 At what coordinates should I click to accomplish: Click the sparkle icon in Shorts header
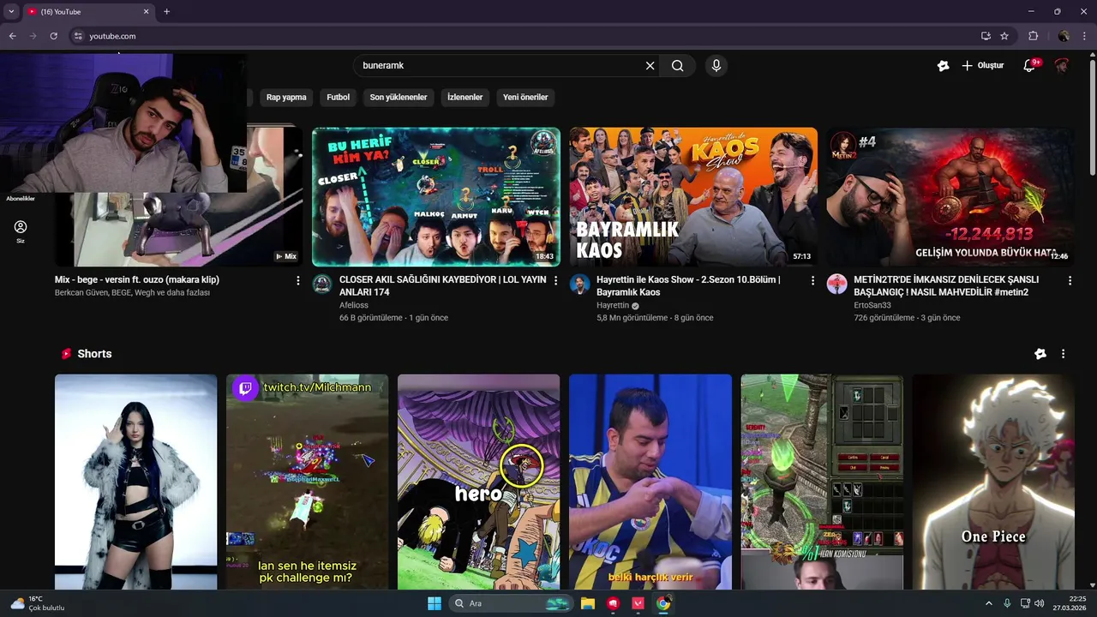[x=1040, y=354]
